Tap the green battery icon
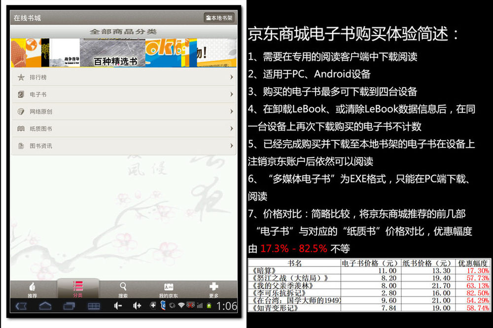 click(x=209, y=305)
